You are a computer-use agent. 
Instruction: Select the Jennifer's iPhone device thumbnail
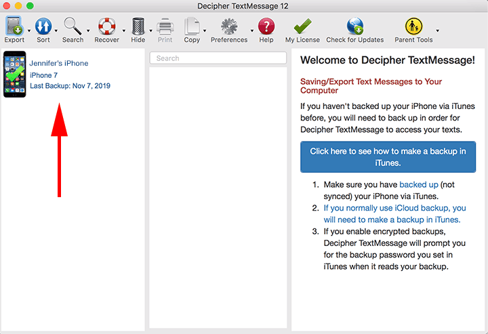point(15,75)
